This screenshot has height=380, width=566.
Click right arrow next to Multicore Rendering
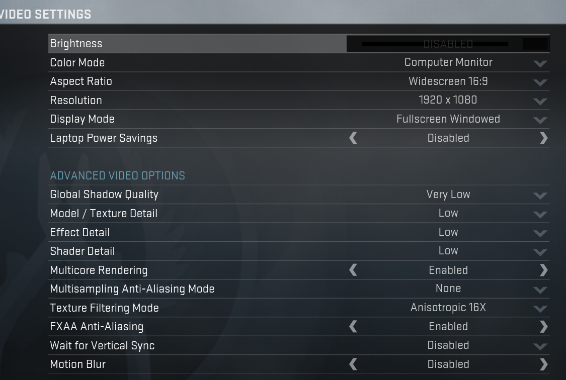coord(543,270)
